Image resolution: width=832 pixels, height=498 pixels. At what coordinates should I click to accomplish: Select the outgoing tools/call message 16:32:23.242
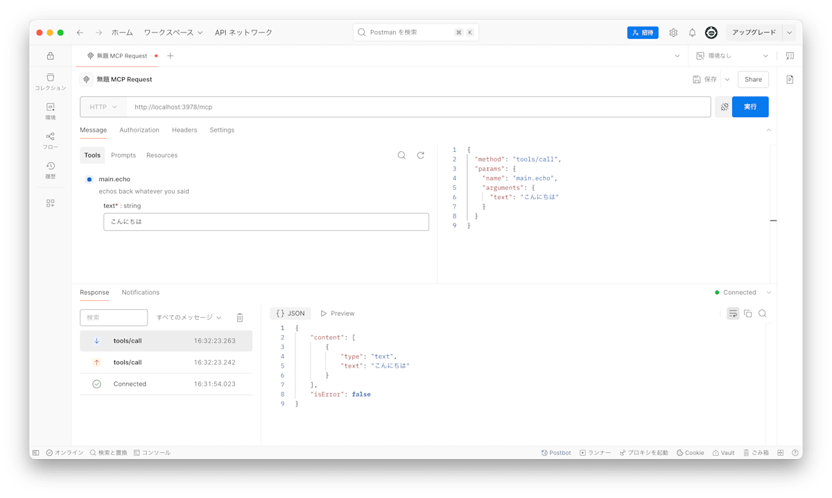click(166, 363)
